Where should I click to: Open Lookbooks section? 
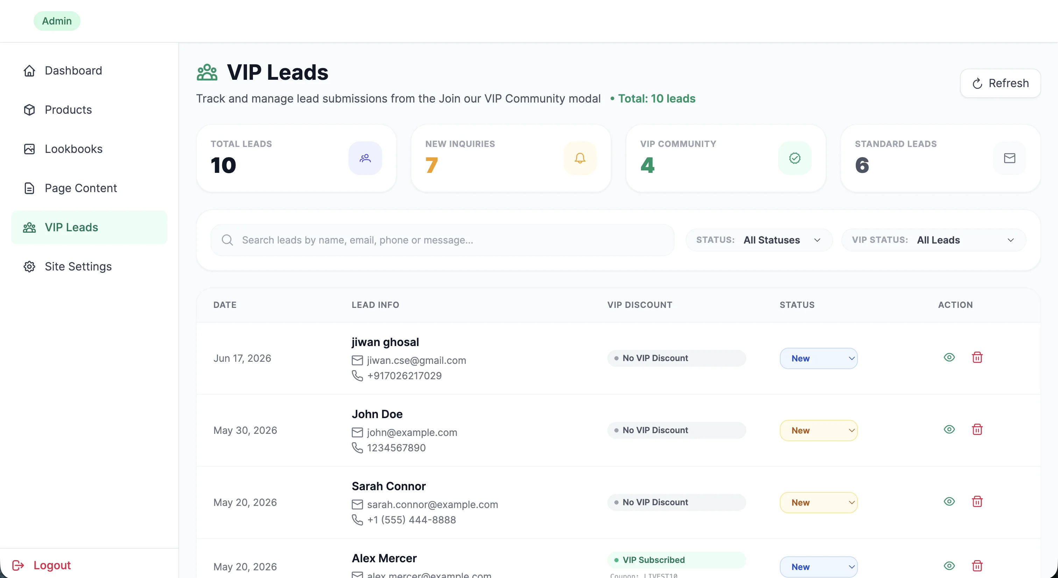pos(89,149)
